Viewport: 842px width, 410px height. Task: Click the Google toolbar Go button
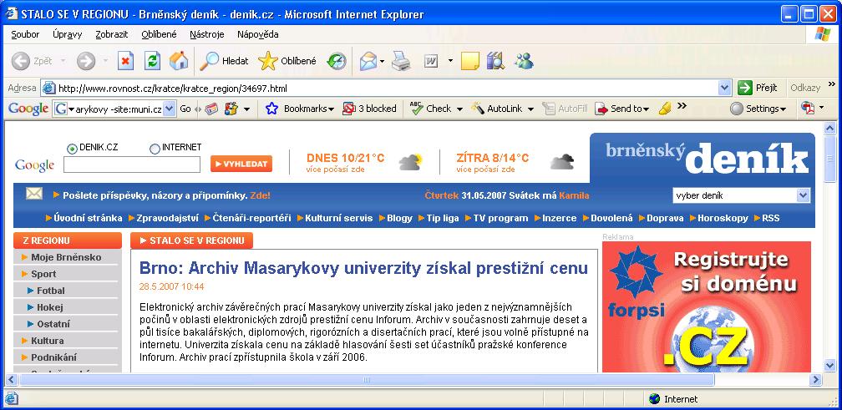click(185, 109)
